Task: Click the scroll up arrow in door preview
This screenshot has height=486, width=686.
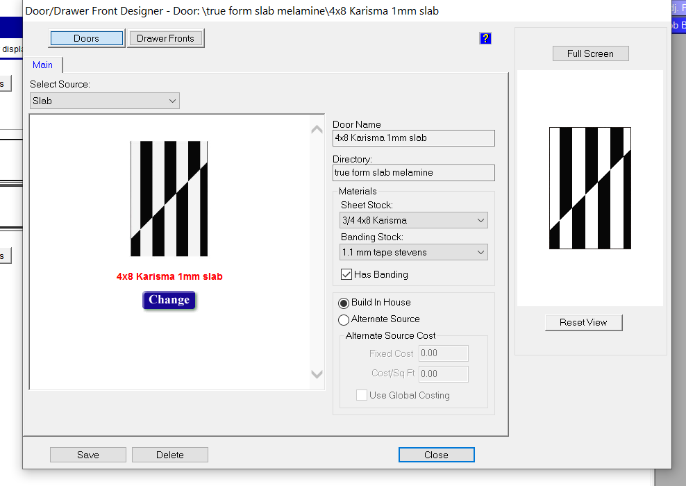Action: [x=317, y=129]
